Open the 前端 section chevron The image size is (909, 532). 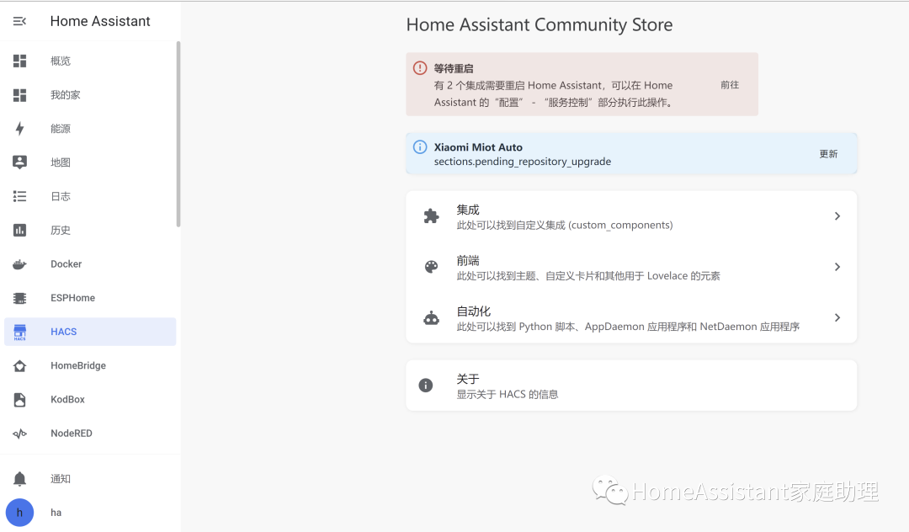(837, 267)
